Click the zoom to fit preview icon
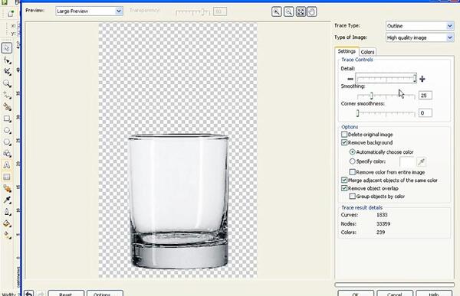Image resolution: width=460 pixels, height=296 pixels. 301,11
